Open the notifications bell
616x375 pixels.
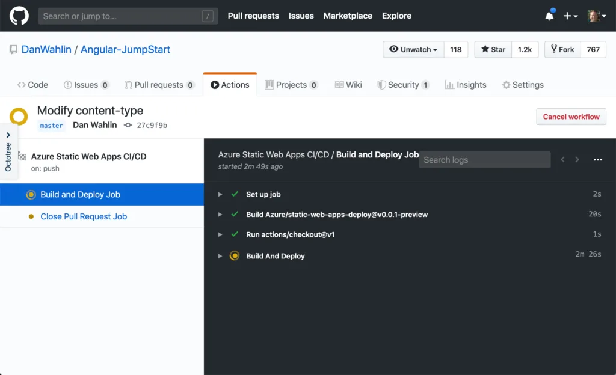tap(549, 16)
